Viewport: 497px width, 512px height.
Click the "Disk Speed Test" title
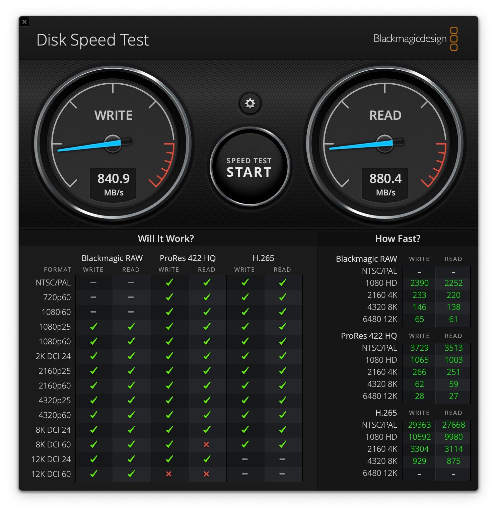92,40
